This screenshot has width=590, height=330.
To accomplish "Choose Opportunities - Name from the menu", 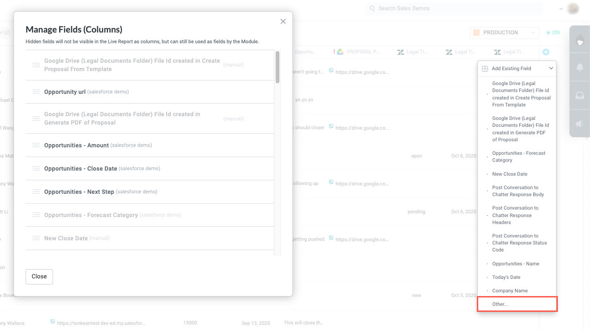I will [515, 264].
